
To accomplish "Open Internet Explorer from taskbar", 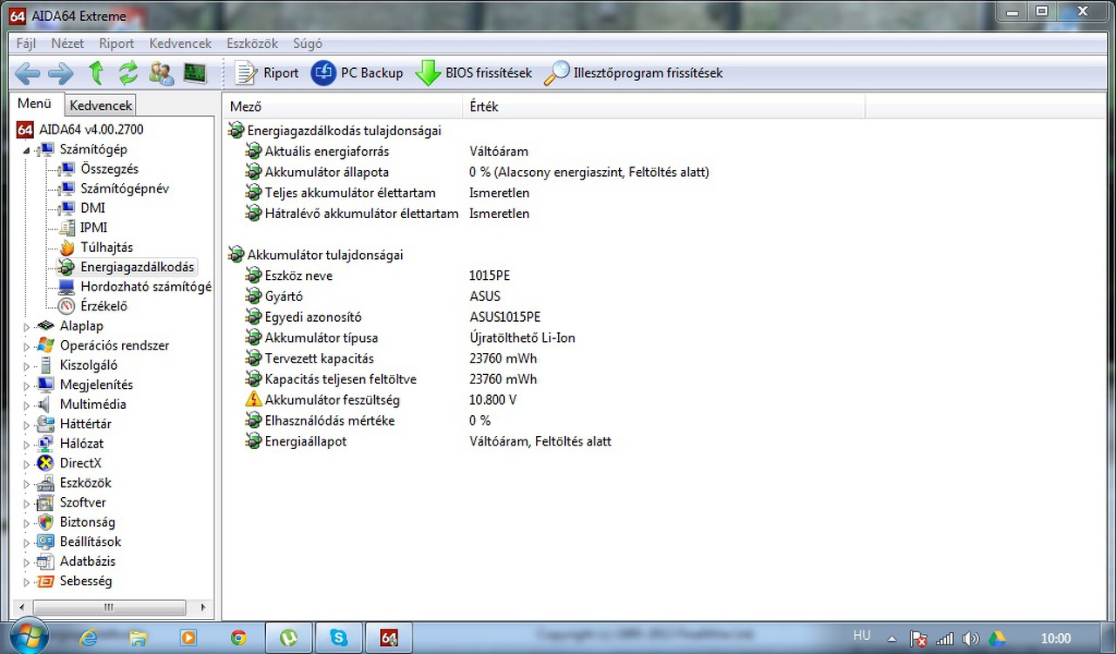I will pyautogui.click(x=88, y=638).
